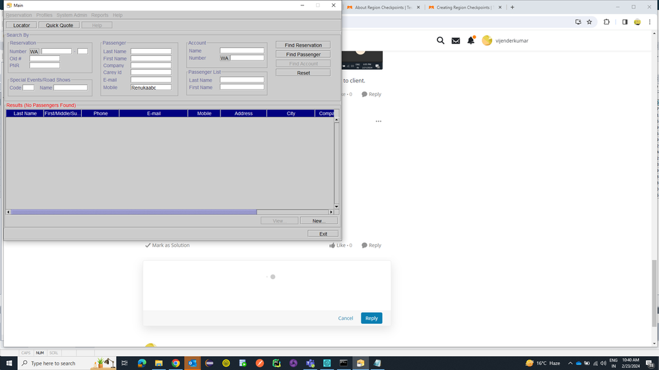This screenshot has width=659, height=370.
Task: Click results vertical scrollbar down arrow
Action: pyautogui.click(x=336, y=206)
